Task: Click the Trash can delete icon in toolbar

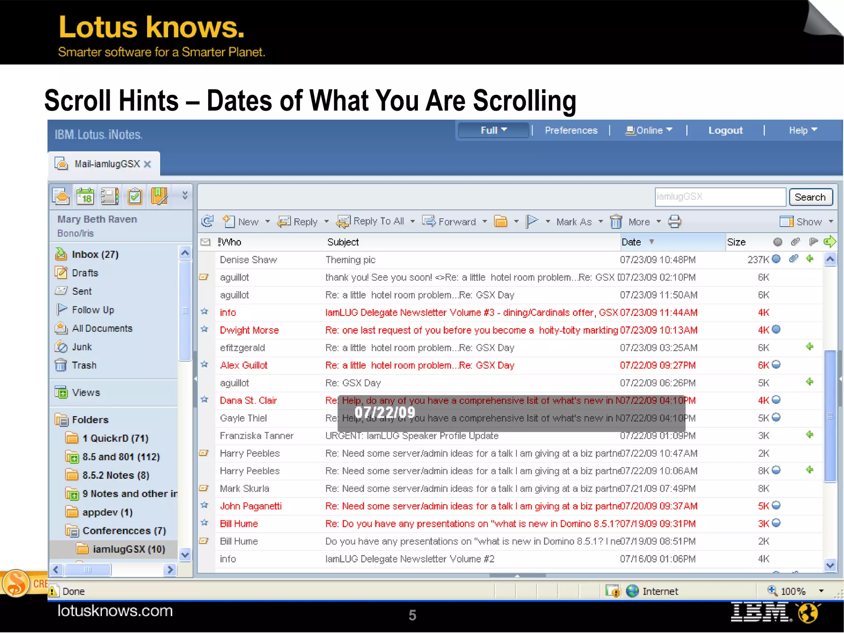Action: click(616, 221)
